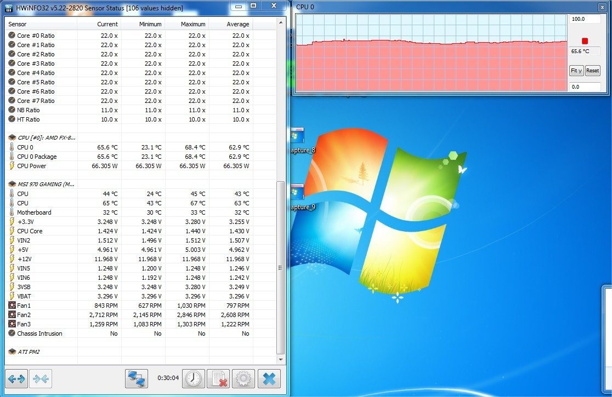Click the collapse columns arrows button
Screen dimensions: 612x397
click(41, 379)
